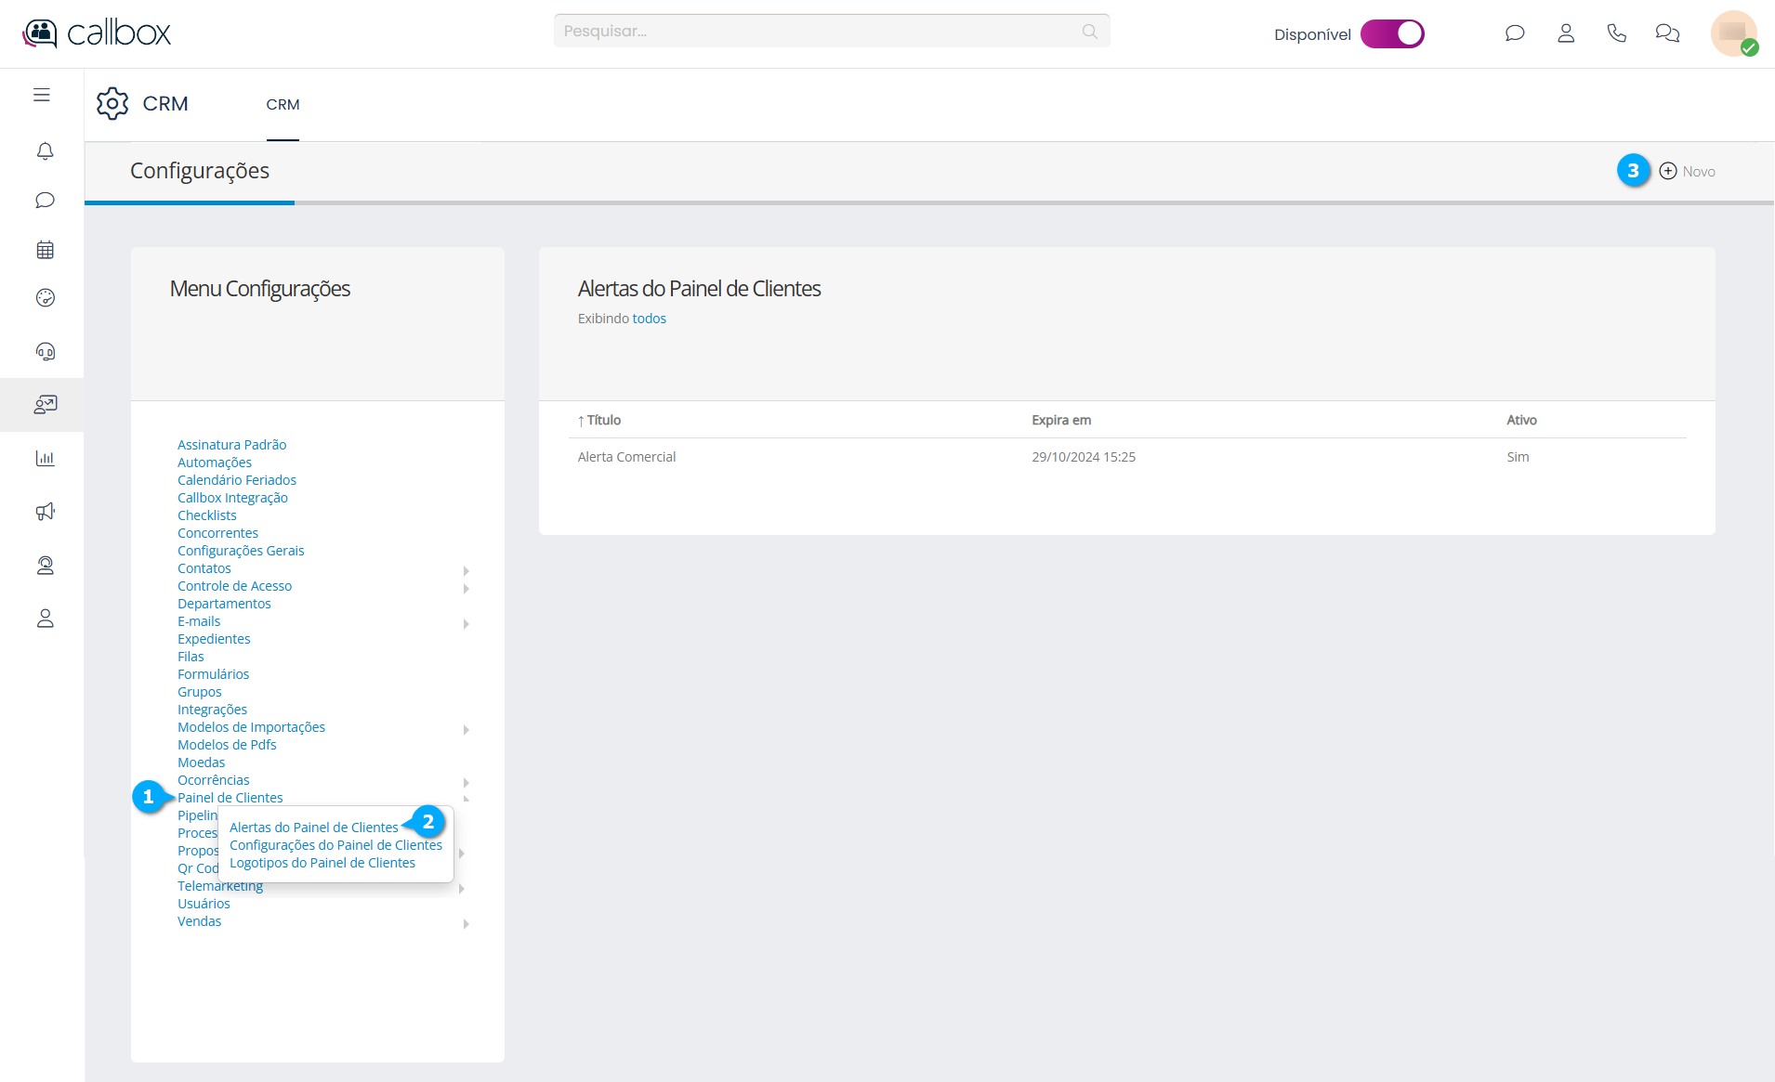Click the phone icon in the top bar
Screen dimensions: 1775x1082
pos(1616,33)
